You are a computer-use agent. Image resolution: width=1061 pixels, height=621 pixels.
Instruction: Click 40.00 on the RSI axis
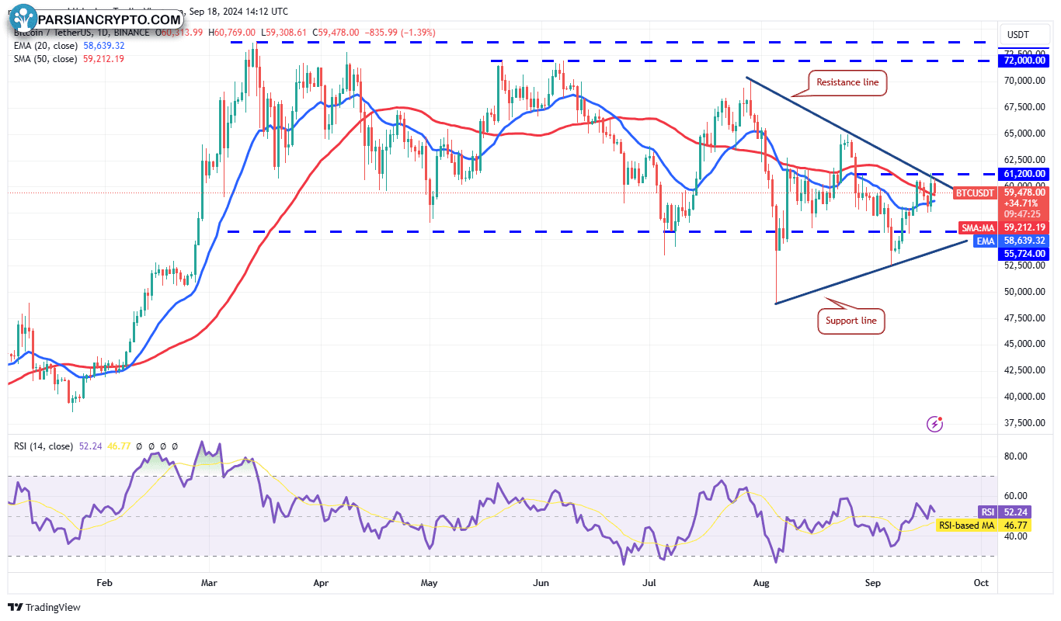pyautogui.click(x=1015, y=536)
